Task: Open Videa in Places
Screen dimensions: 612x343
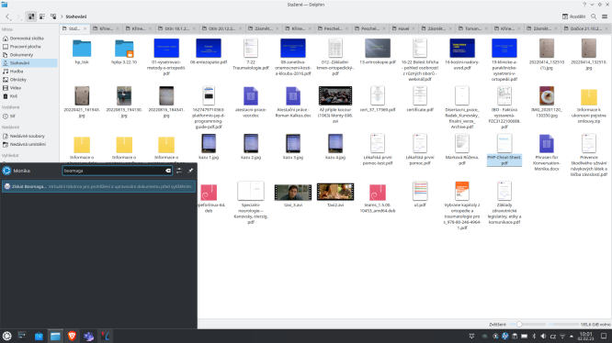Action: pyautogui.click(x=16, y=88)
